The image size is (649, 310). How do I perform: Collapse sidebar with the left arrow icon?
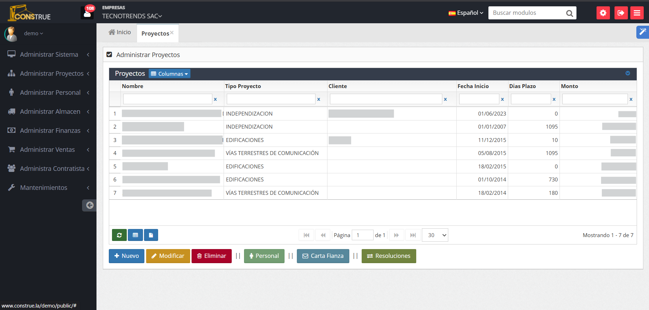coord(89,205)
